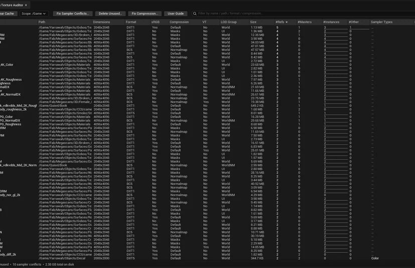Click the Delete Unused button

[110, 14]
